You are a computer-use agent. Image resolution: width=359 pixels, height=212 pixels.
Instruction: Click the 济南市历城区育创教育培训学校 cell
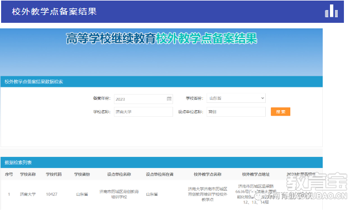119,194
